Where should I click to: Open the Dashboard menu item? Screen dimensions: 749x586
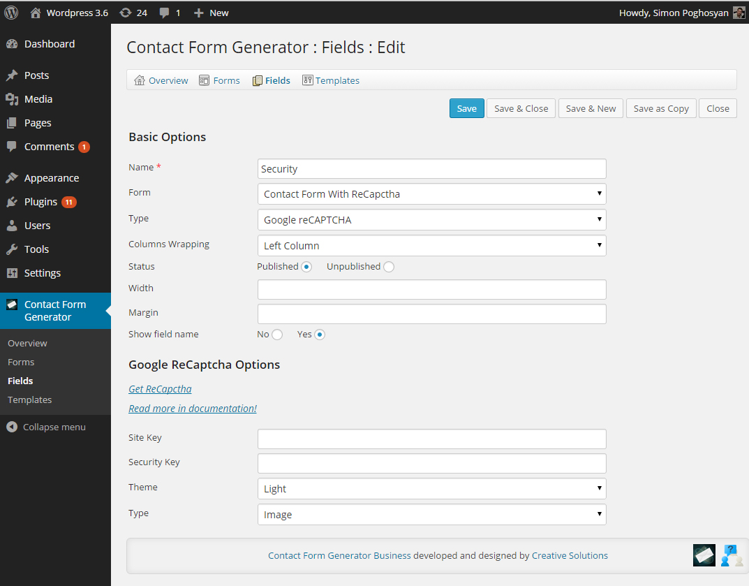click(50, 44)
